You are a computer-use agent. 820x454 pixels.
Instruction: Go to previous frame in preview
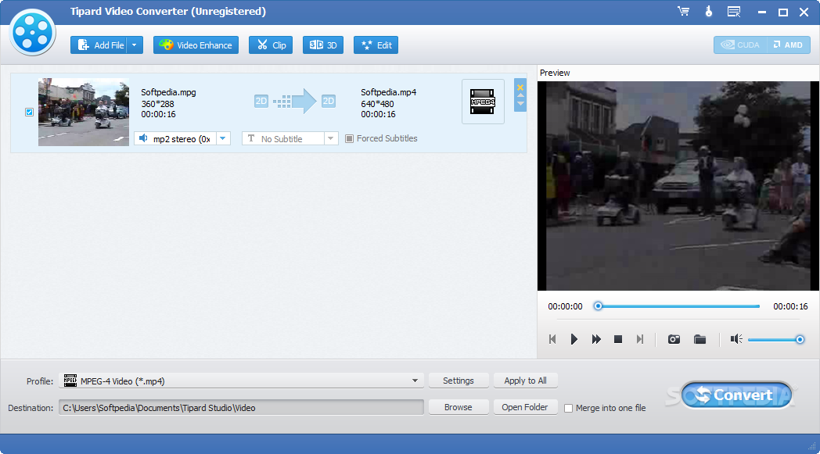click(552, 339)
